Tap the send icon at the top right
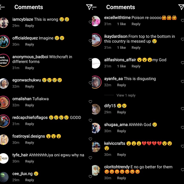 click(x=181, y=7)
